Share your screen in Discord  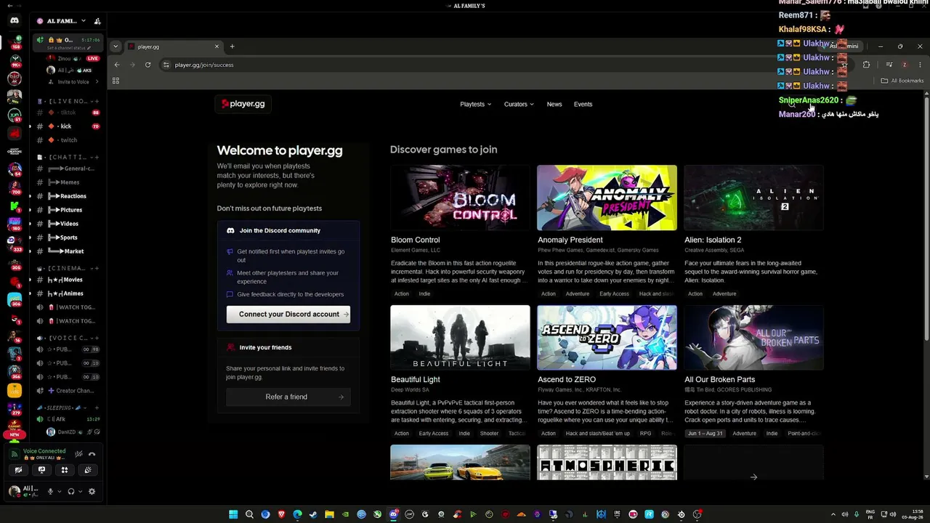tap(41, 470)
